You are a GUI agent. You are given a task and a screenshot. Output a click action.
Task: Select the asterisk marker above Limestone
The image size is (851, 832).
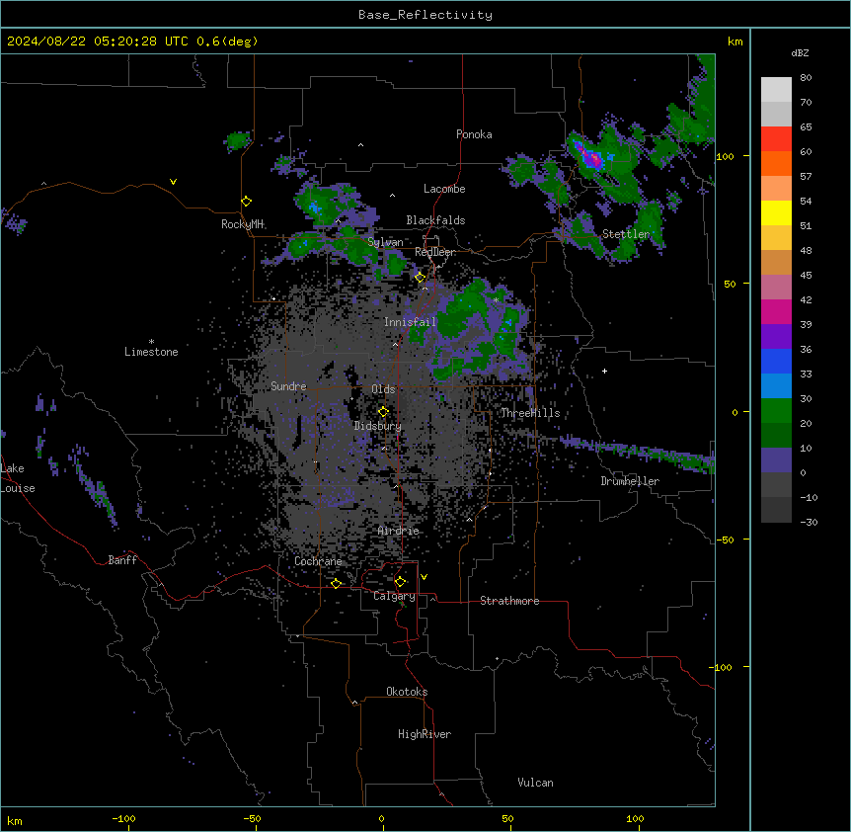[x=151, y=342]
